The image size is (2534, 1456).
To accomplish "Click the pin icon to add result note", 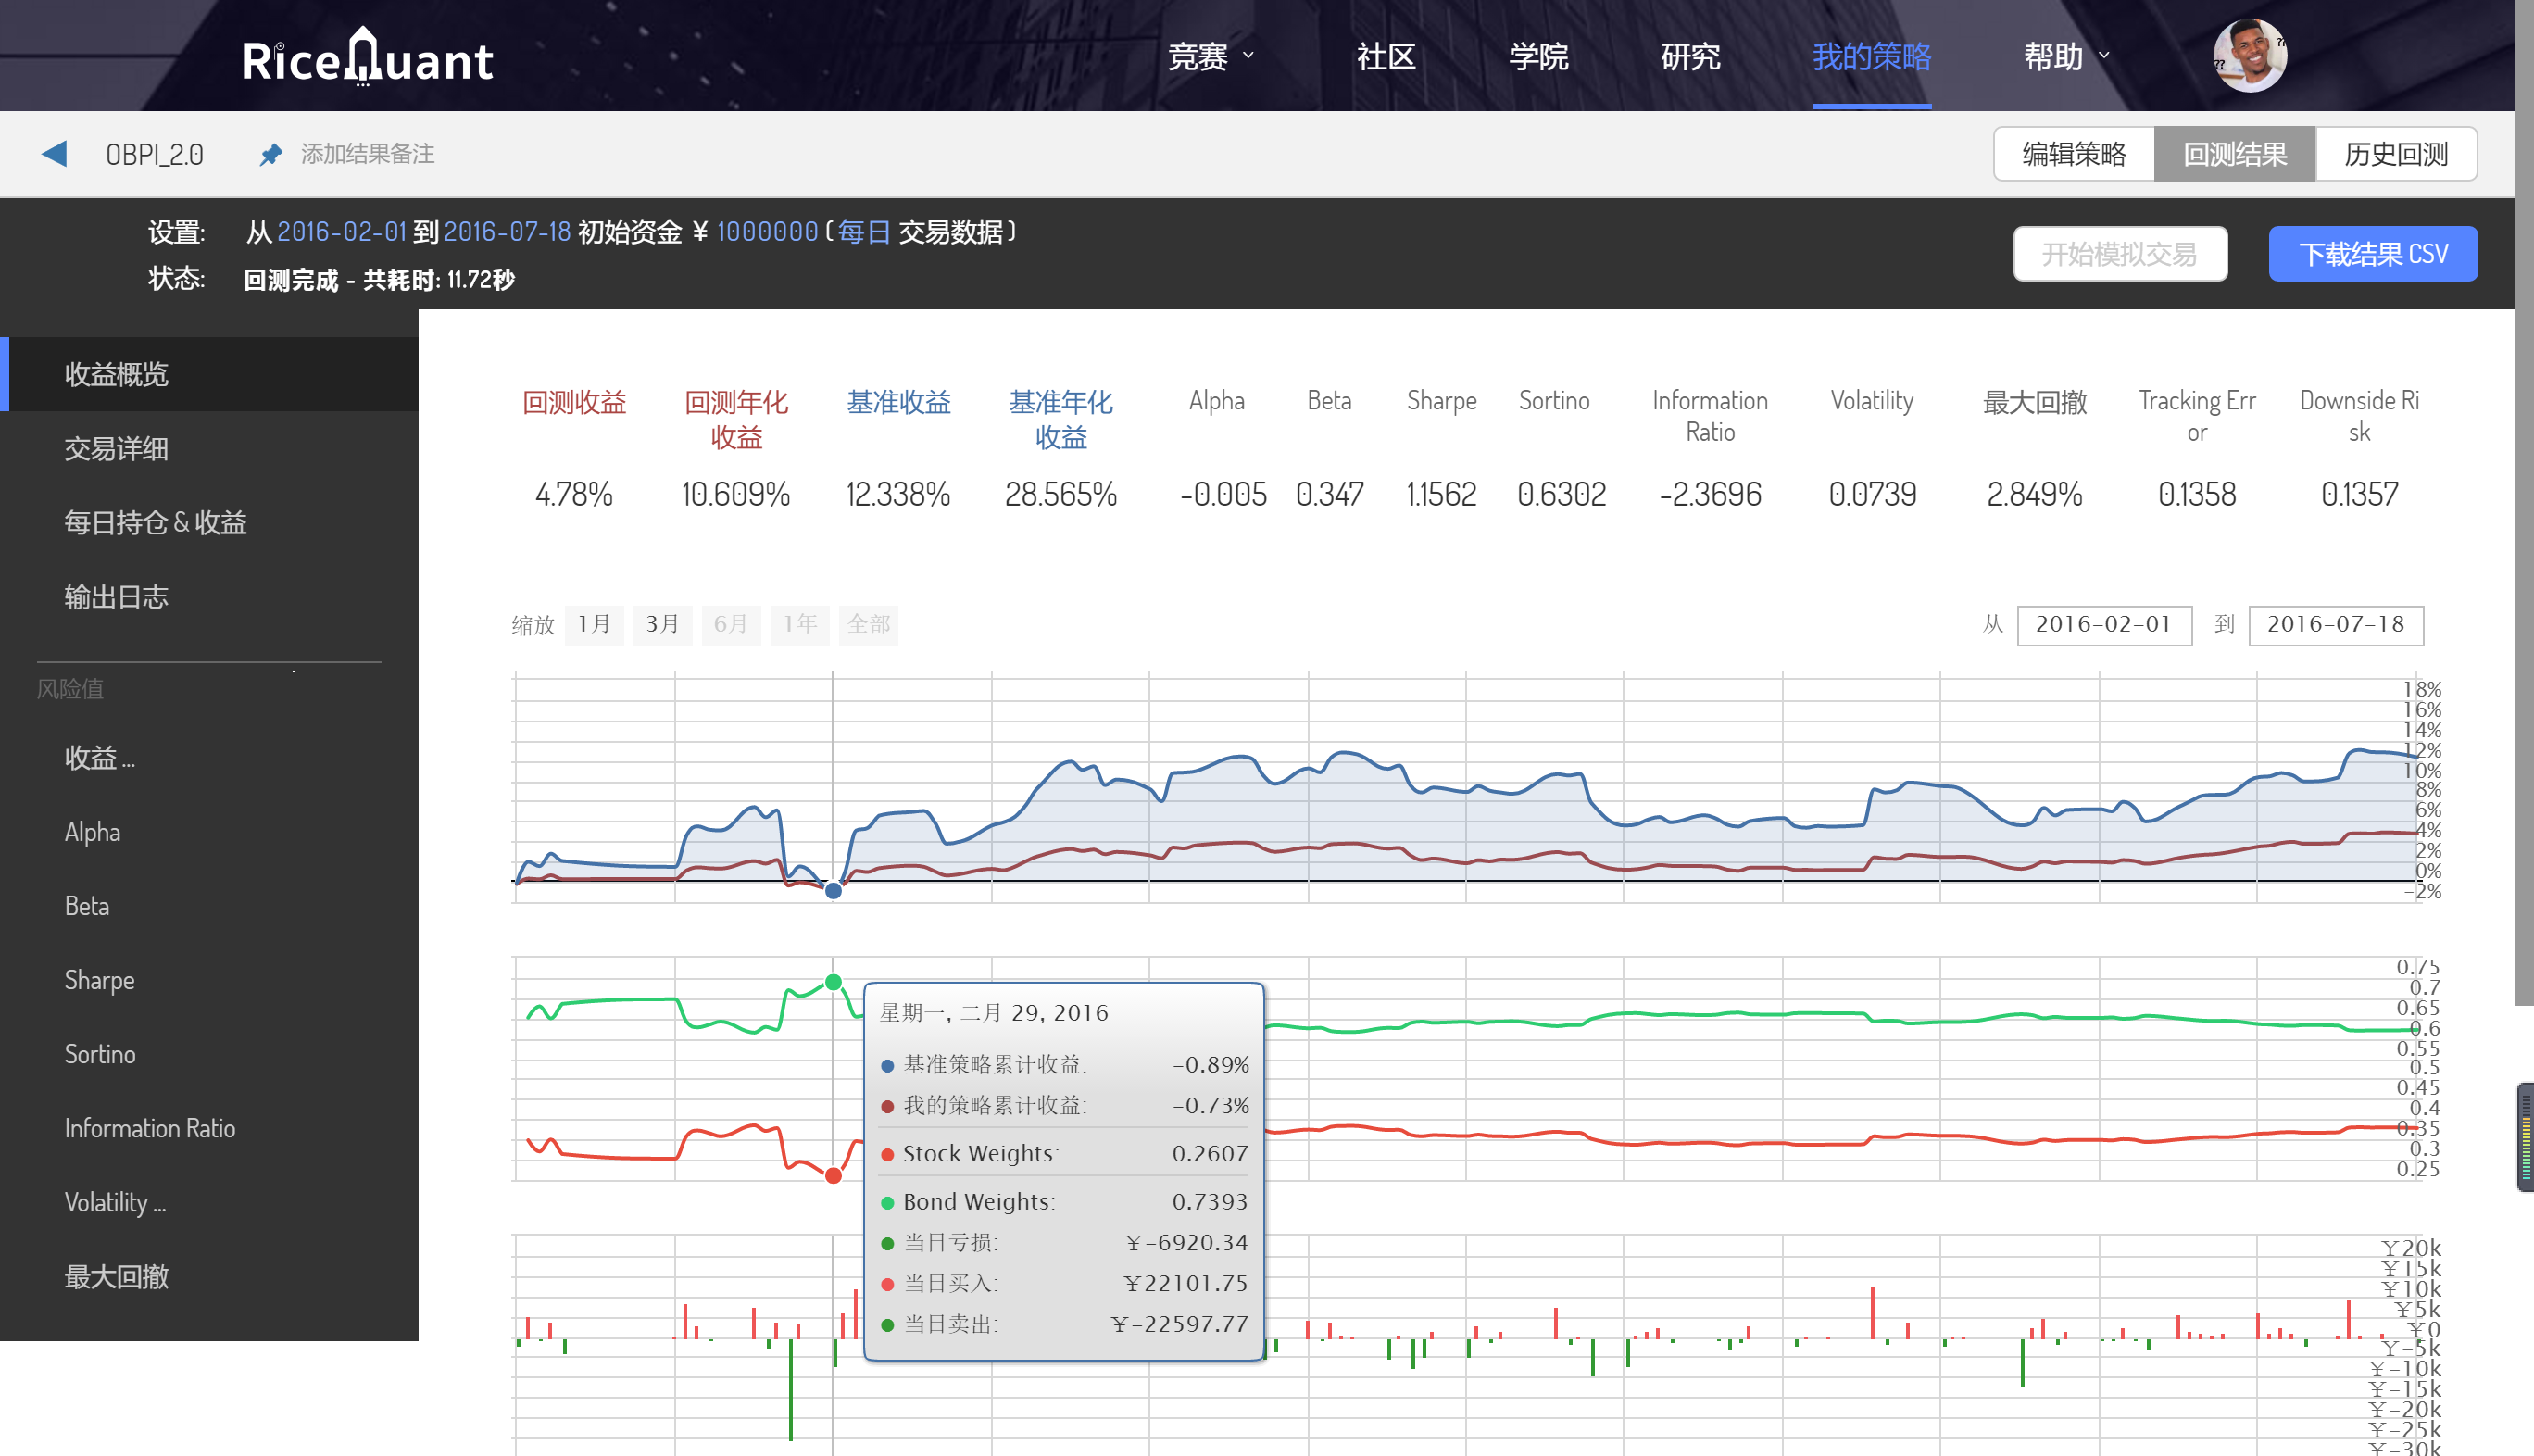I will [270, 154].
